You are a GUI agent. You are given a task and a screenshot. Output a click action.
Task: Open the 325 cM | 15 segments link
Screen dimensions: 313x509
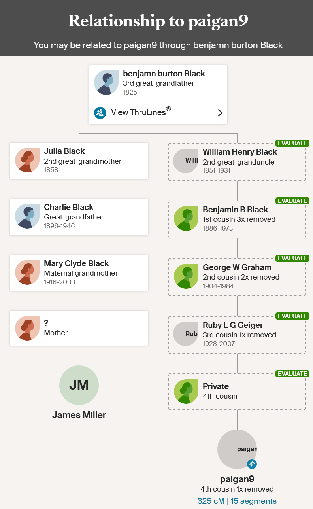(237, 501)
